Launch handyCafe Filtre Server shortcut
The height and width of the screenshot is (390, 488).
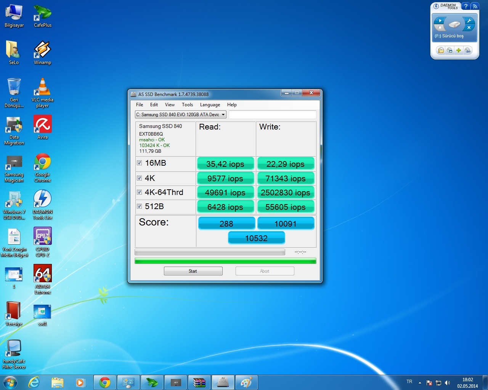14,354
